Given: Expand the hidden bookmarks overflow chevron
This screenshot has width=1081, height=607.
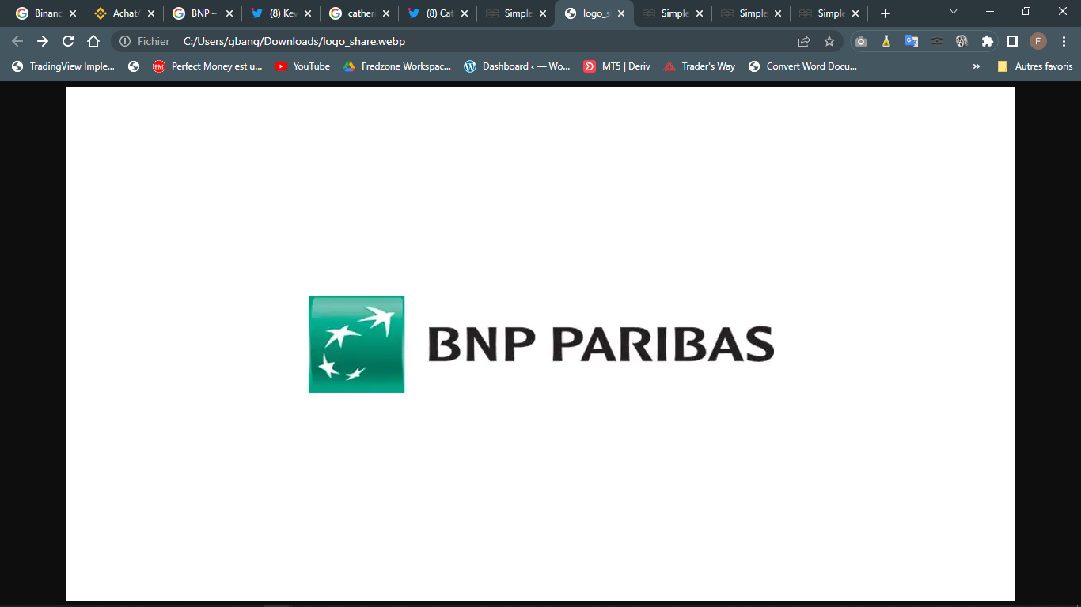Looking at the screenshot, I should pyautogui.click(x=977, y=66).
